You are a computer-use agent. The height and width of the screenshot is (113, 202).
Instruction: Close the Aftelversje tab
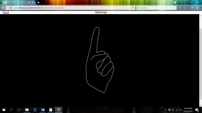click(33, 3)
